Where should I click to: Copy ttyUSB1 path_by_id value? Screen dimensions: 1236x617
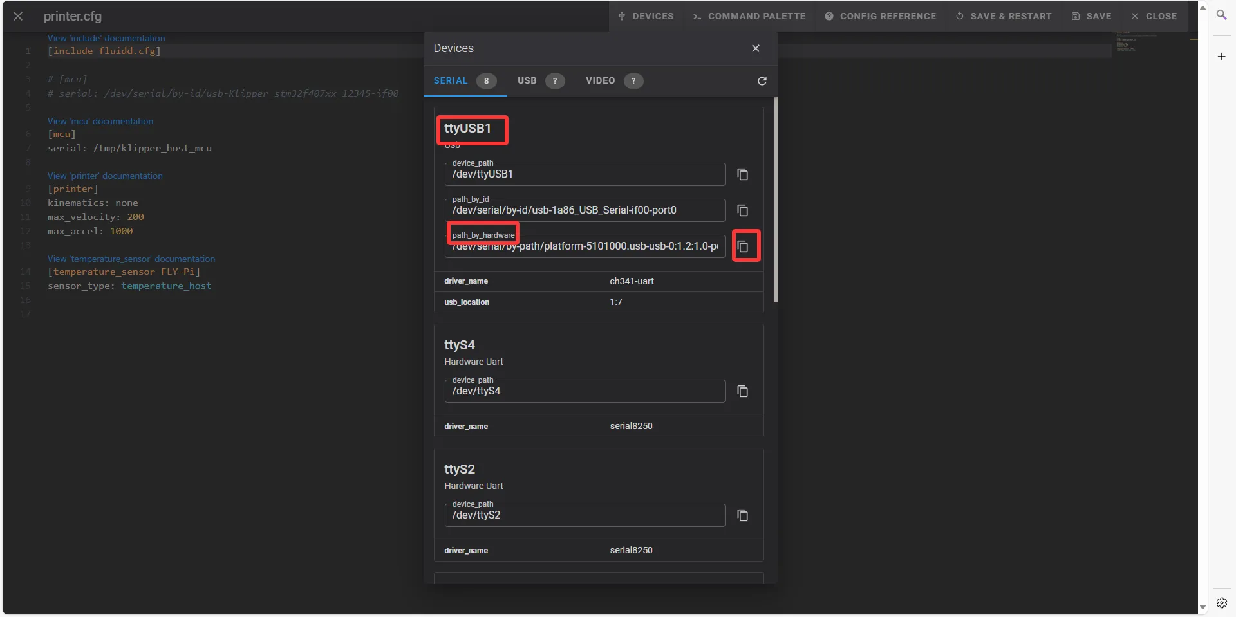pyautogui.click(x=742, y=210)
